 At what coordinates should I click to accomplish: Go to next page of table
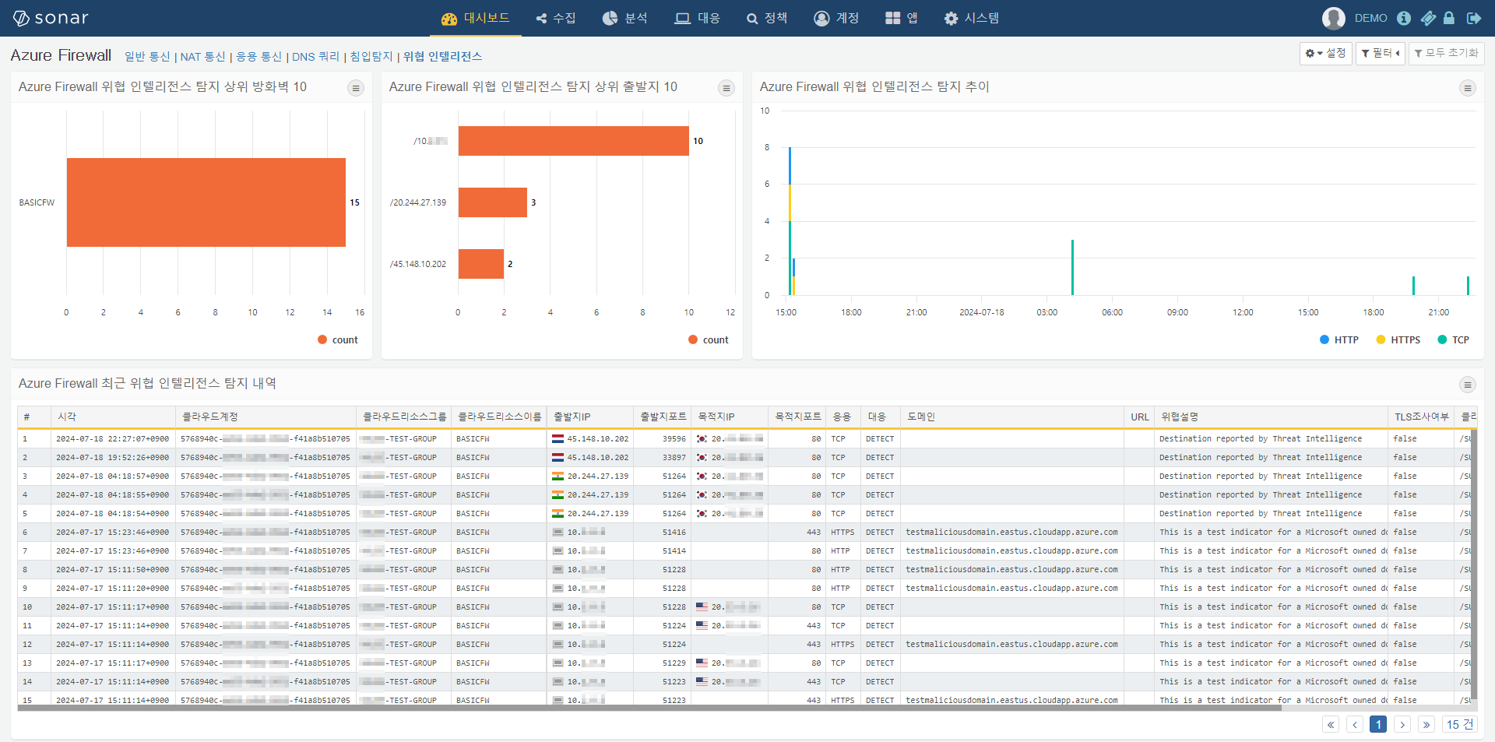pyautogui.click(x=1402, y=725)
